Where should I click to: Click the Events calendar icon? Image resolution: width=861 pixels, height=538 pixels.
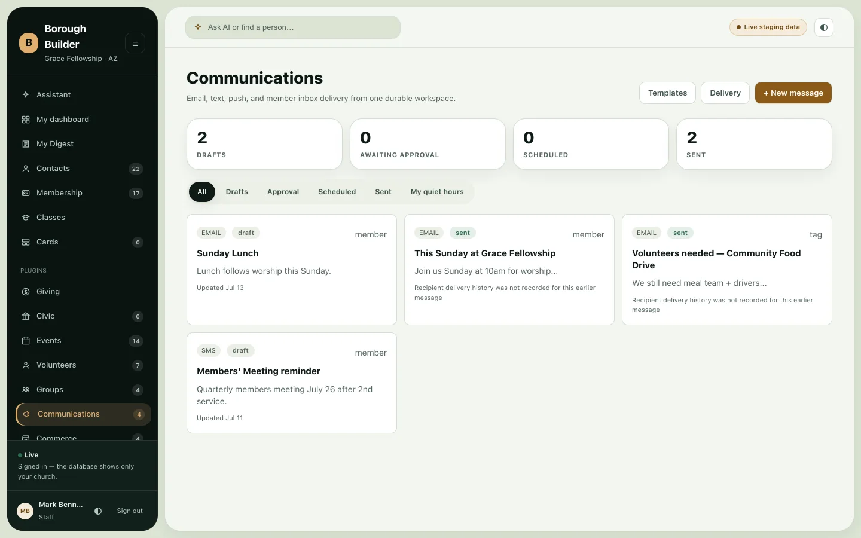point(26,341)
